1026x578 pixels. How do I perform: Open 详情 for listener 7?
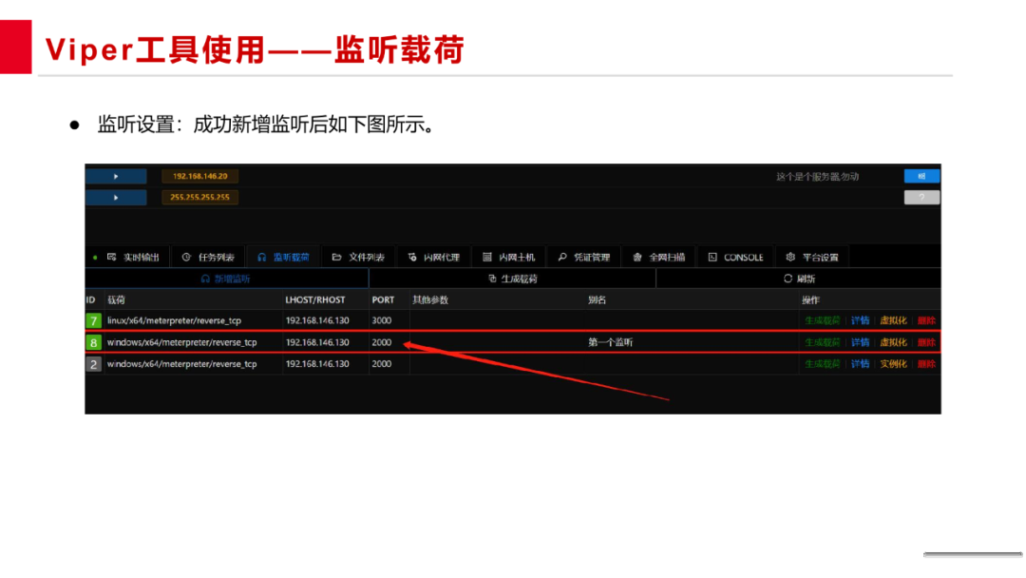pyautogui.click(x=861, y=320)
